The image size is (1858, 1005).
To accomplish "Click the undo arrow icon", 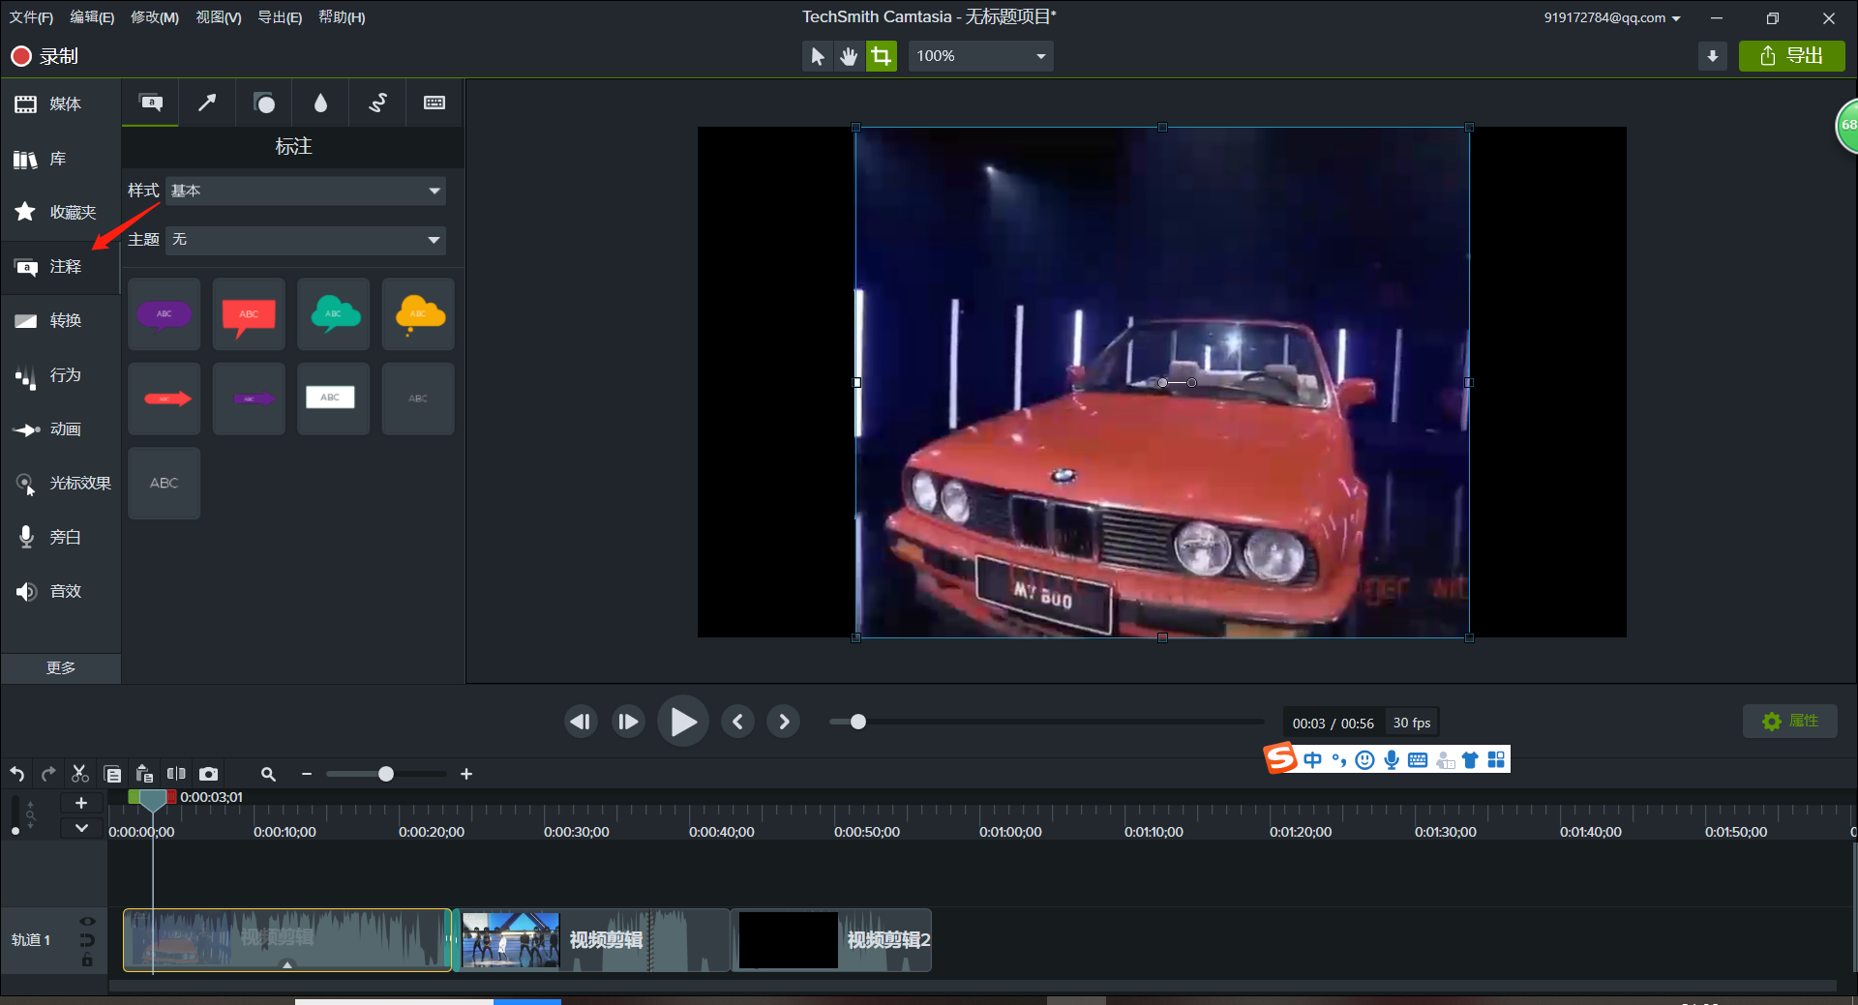I will [17, 774].
